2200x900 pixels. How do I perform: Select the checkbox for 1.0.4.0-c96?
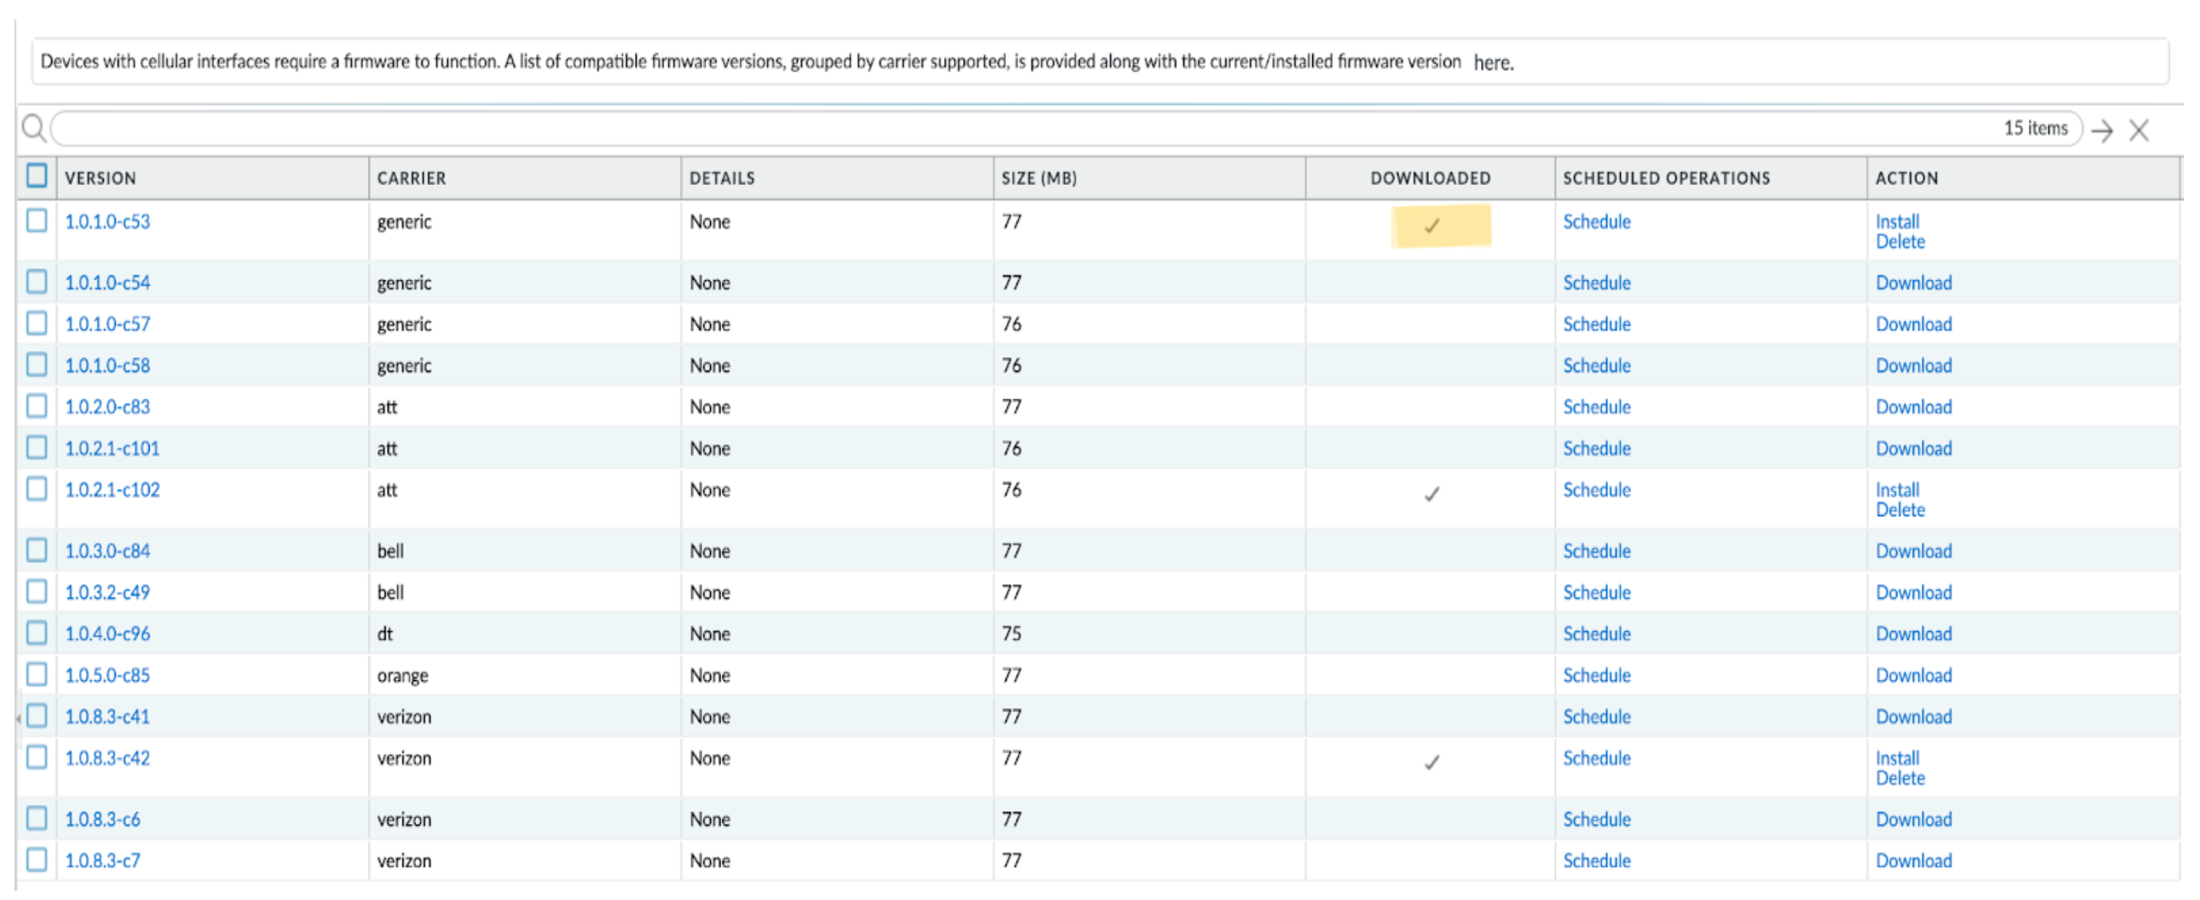click(37, 633)
